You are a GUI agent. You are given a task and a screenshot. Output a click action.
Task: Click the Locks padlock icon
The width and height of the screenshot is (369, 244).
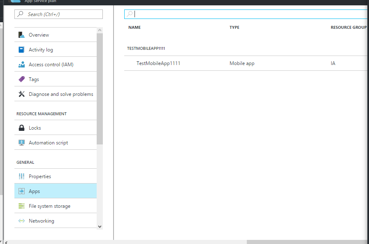pos(21,128)
